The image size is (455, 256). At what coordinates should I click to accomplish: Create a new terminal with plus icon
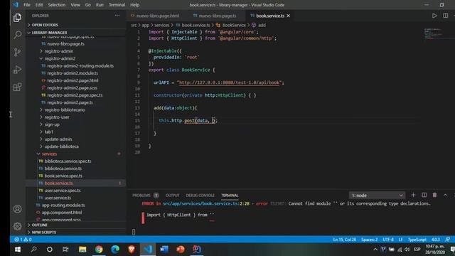click(x=413, y=195)
